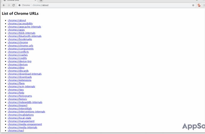205x134 pixels.
Task: Open the chrome://discards link
Action: pos(18,71)
